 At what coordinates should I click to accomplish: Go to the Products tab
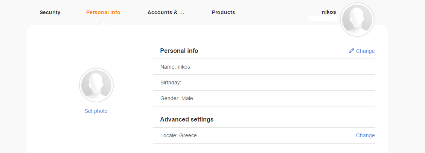pyautogui.click(x=223, y=12)
